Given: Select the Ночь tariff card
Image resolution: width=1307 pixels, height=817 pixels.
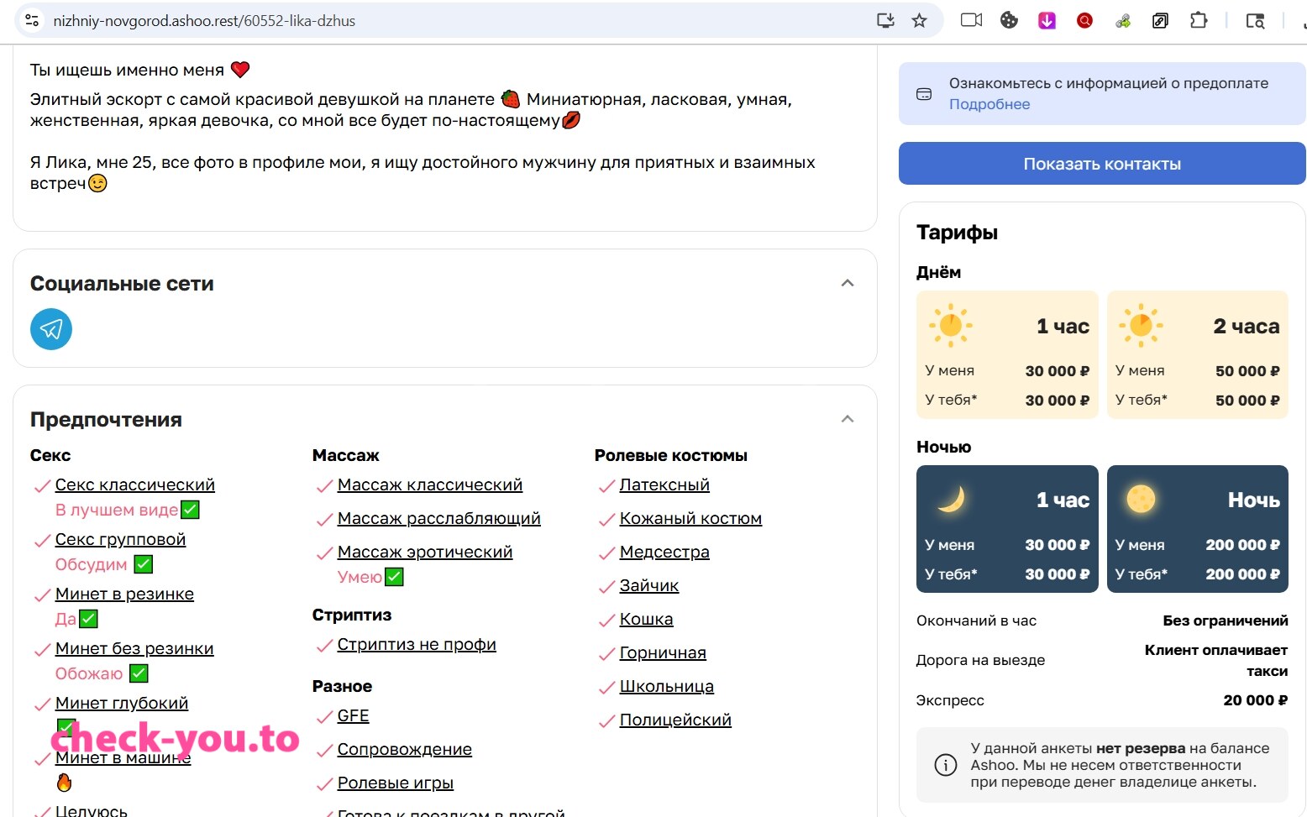Looking at the screenshot, I should (1197, 529).
